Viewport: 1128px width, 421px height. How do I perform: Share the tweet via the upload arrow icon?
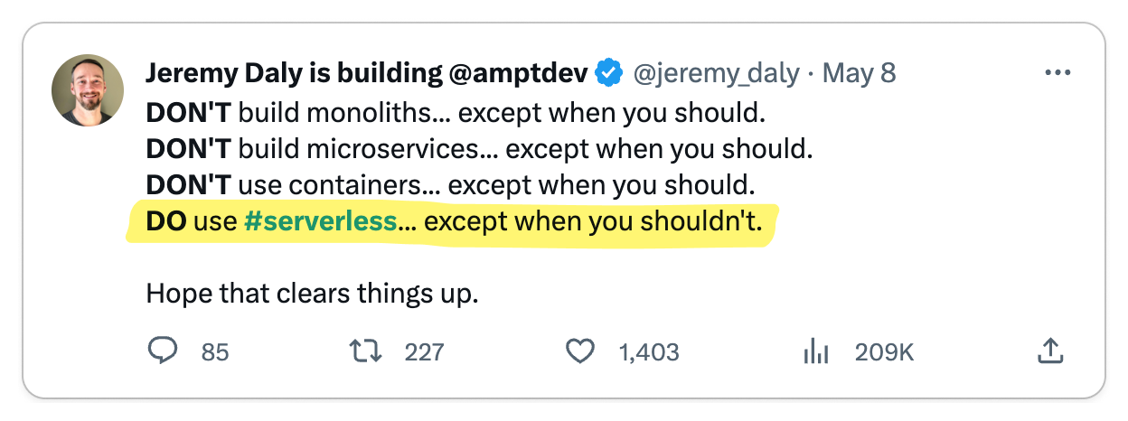[1049, 351]
